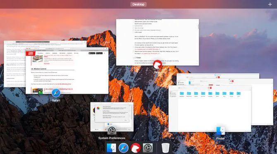The width and height of the screenshot is (277, 154).
Task: Click the gear badge on System Preferences window
Action: [x=112, y=130]
